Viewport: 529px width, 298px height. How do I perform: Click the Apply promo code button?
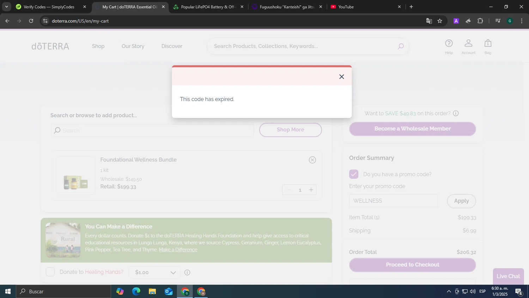(461, 201)
